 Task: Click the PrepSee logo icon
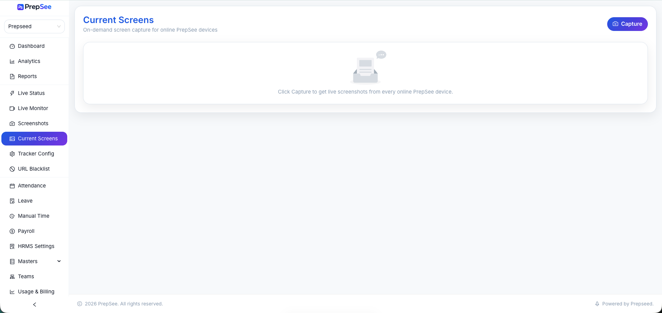click(20, 7)
